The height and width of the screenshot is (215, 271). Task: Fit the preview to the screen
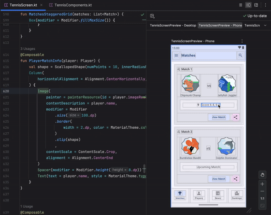[263, 205]
